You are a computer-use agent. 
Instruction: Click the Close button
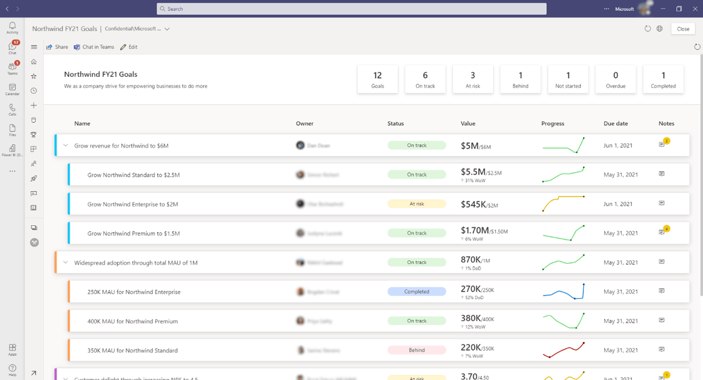(x=683, y=29)
